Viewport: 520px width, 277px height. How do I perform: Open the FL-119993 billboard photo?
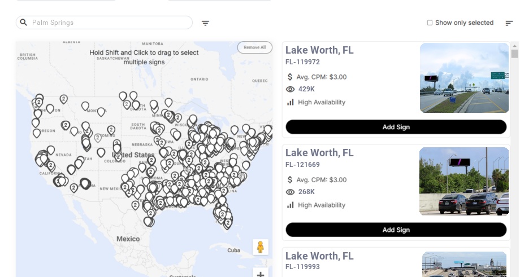click(464, 264)
